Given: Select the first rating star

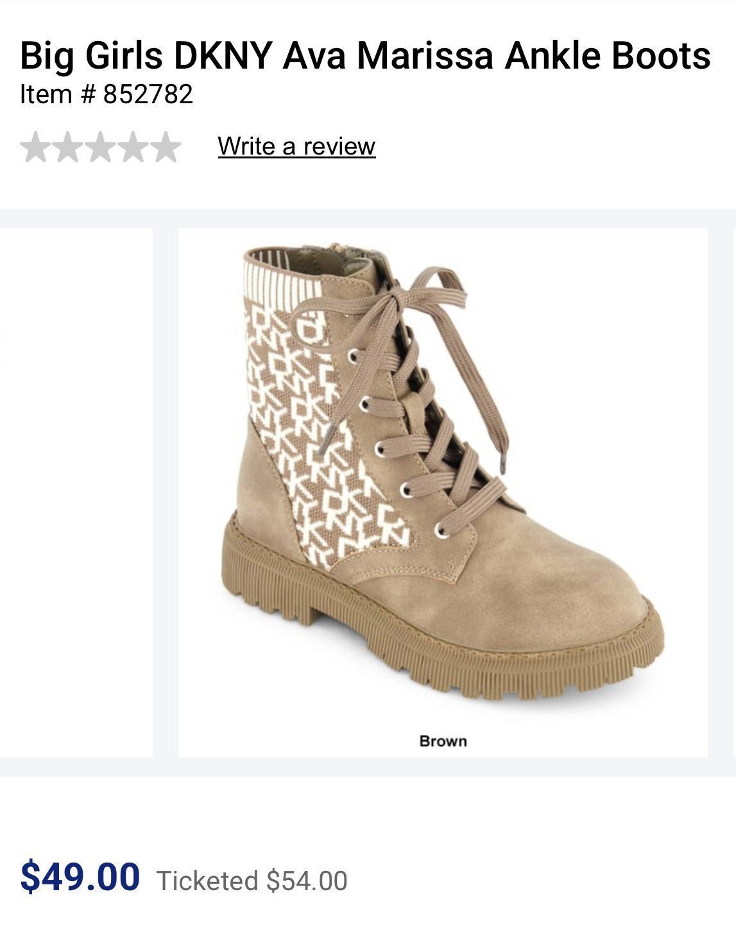Looking at the screenshot, I should click(36, 147).
